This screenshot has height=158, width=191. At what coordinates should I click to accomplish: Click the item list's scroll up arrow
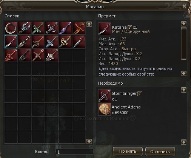tap(89, 24)
